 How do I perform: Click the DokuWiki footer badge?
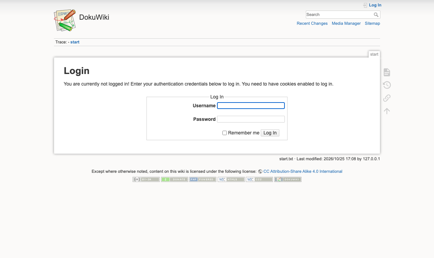[288, 180]
